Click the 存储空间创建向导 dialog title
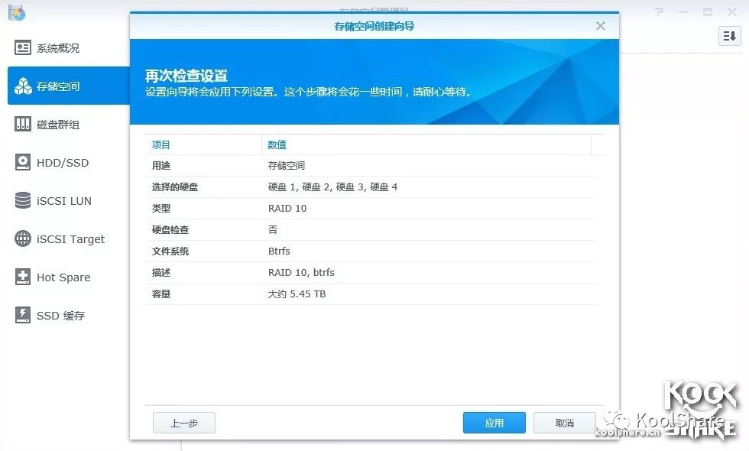The width and height of the screenshot is (749, 451). click(374, 26)
